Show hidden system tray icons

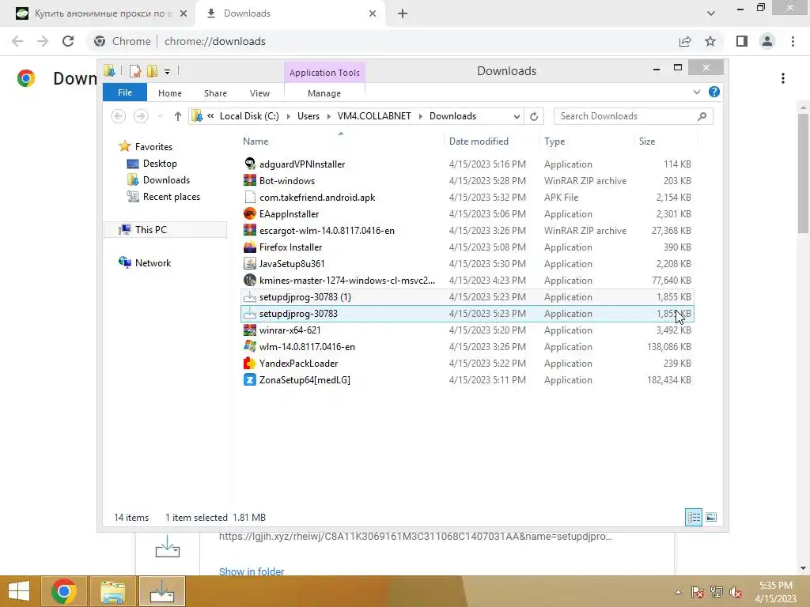pos(678,592)
